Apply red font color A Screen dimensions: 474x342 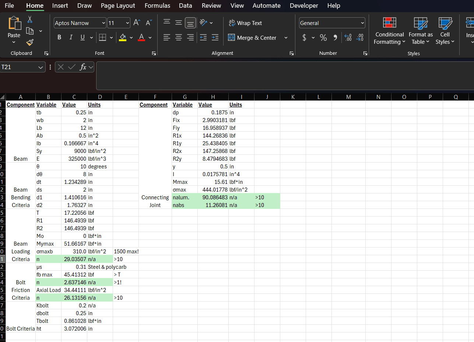[142, 38]
